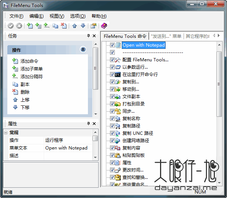This screenshot has height=198, width=227.
Task: Click the add command toolbar icon
Action: tap(30, 26)
